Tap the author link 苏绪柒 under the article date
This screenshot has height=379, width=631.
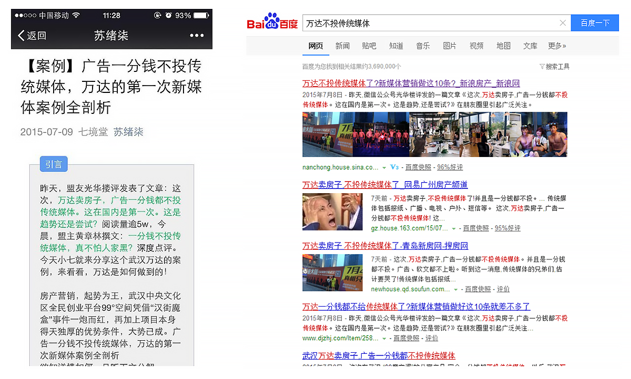128,132
